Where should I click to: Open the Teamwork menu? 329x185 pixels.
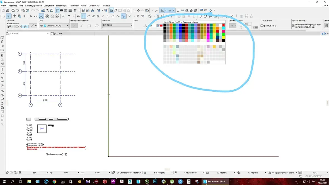(74, 6)
